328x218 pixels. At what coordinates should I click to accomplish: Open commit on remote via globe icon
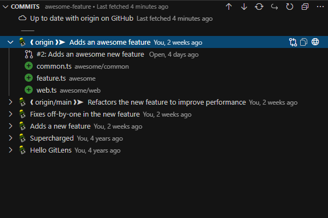click(315, 42)
